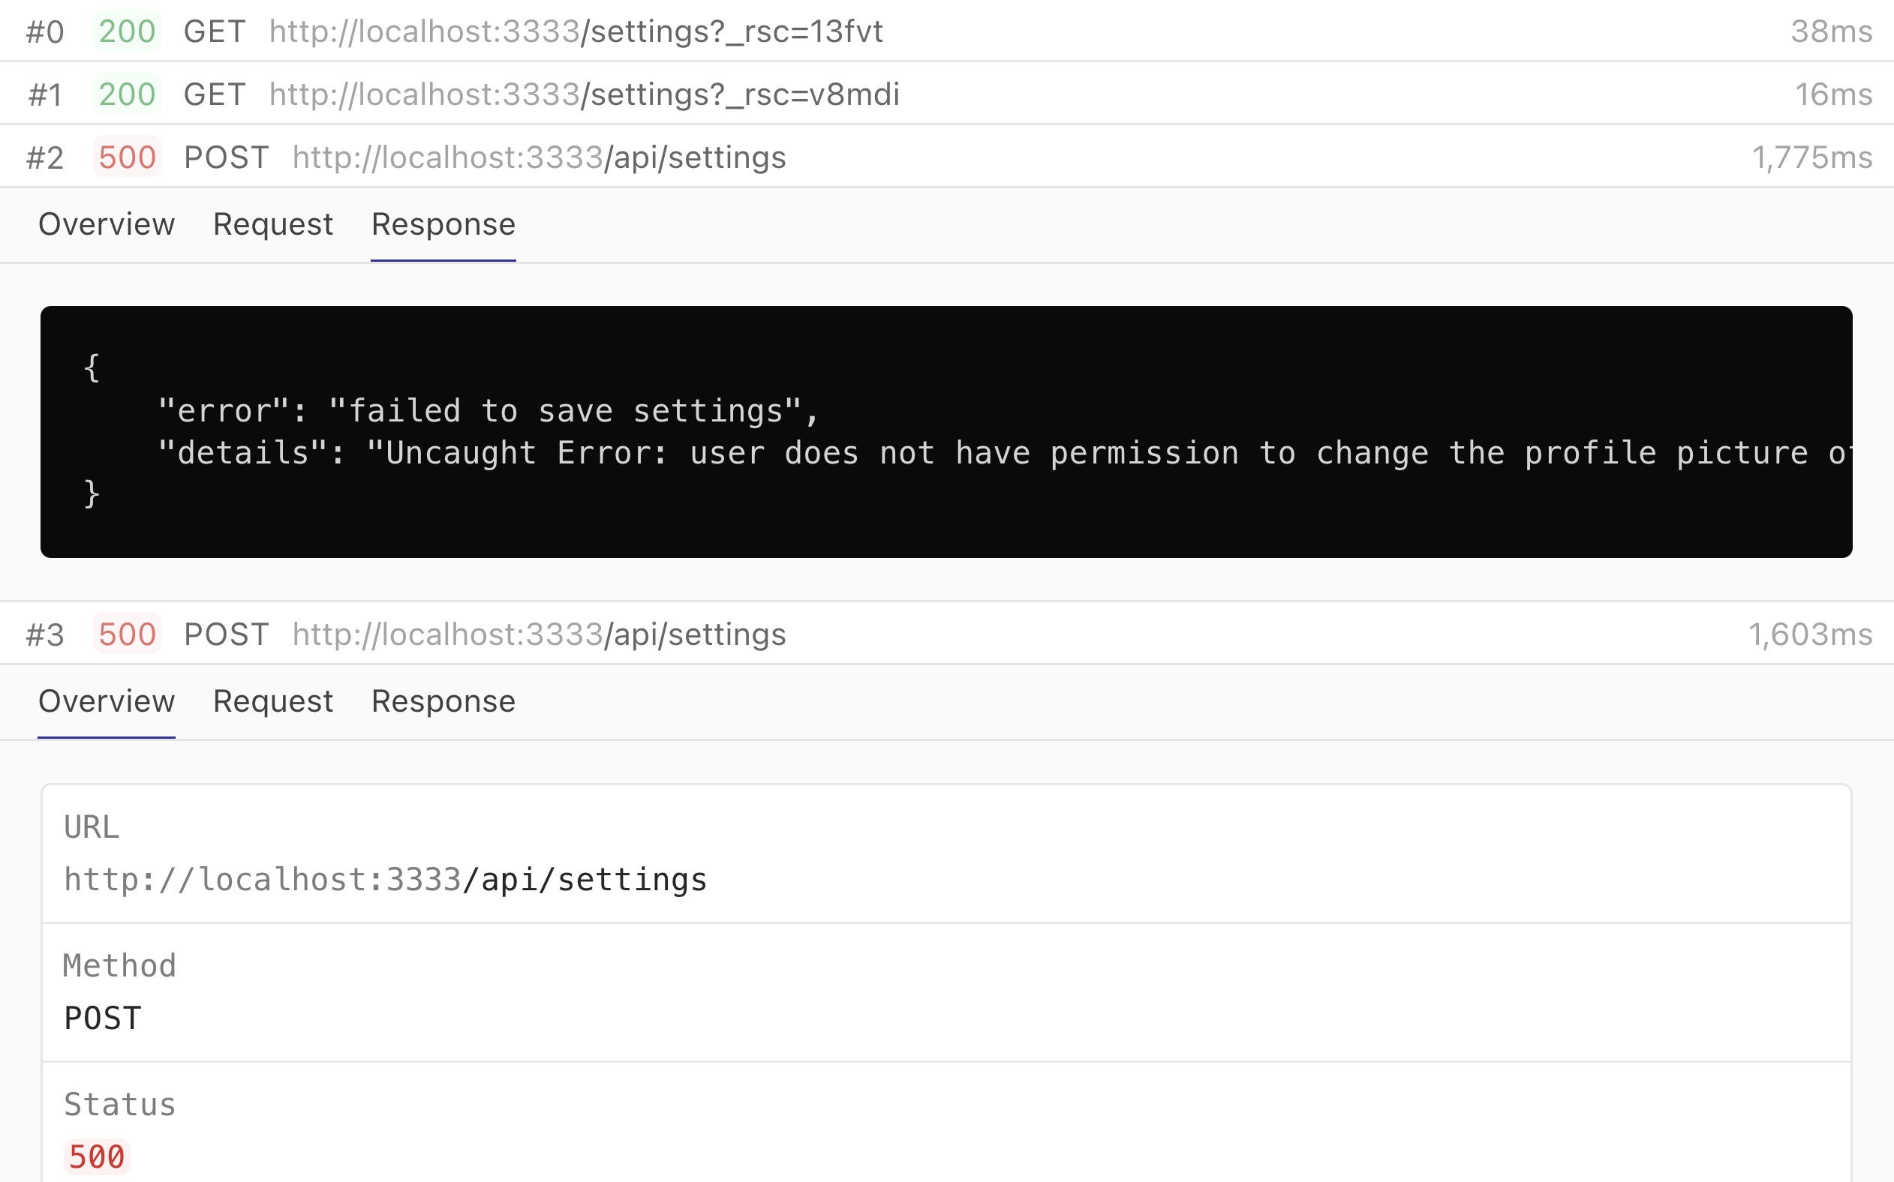The width and height of the screenshot is (1894, 1182).
Task: Click the URL value in request #3 overview
Action: tap(386, 880)
